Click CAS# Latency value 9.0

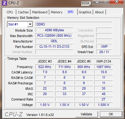tap(84, 72)
